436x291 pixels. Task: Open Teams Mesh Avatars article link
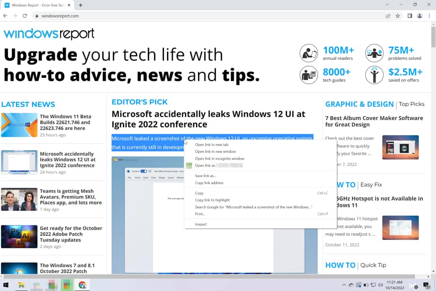click(71, 197)
